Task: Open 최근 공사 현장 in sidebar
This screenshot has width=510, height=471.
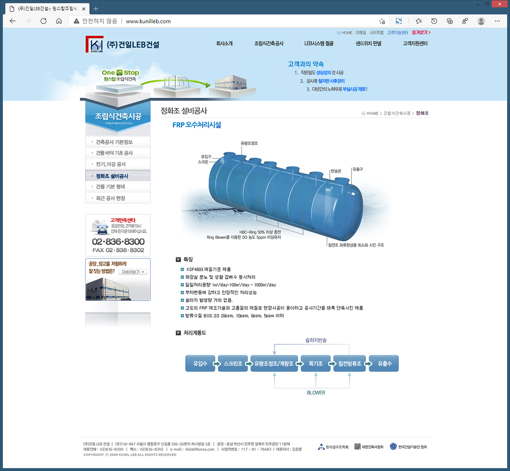Action: coord(110,198)
